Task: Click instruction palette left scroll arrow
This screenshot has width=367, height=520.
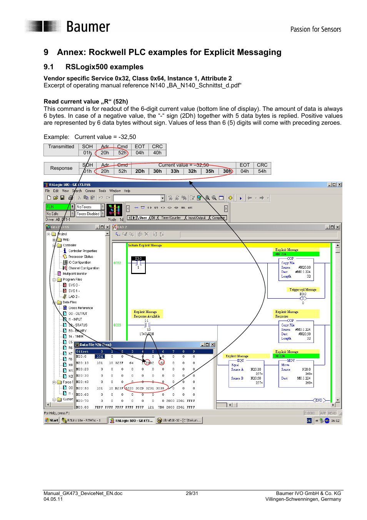Action: click(x=128, y=209)
